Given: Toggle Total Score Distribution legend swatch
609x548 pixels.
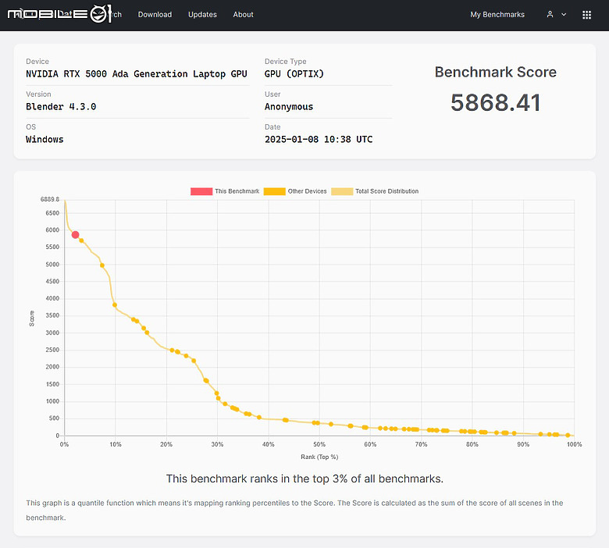Looking at the screenshot, I should 342,191.
